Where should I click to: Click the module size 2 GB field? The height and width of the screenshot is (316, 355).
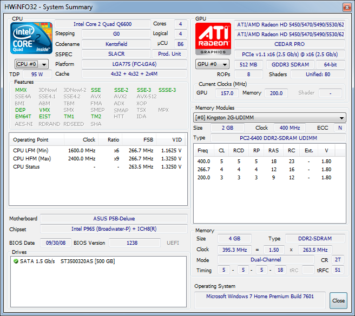(x=227, y=127)
